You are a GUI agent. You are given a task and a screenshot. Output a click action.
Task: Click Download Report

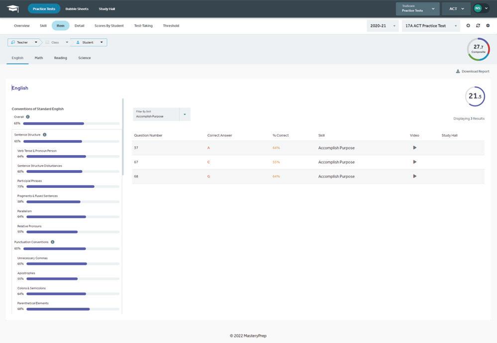(473, 71)
